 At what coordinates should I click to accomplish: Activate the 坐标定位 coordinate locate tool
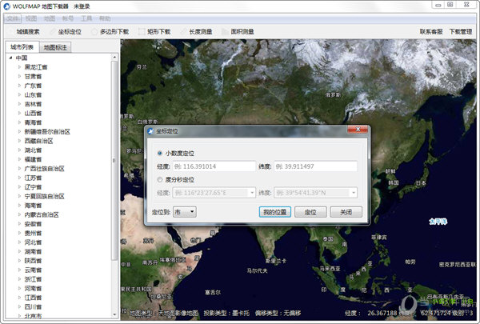66,31
